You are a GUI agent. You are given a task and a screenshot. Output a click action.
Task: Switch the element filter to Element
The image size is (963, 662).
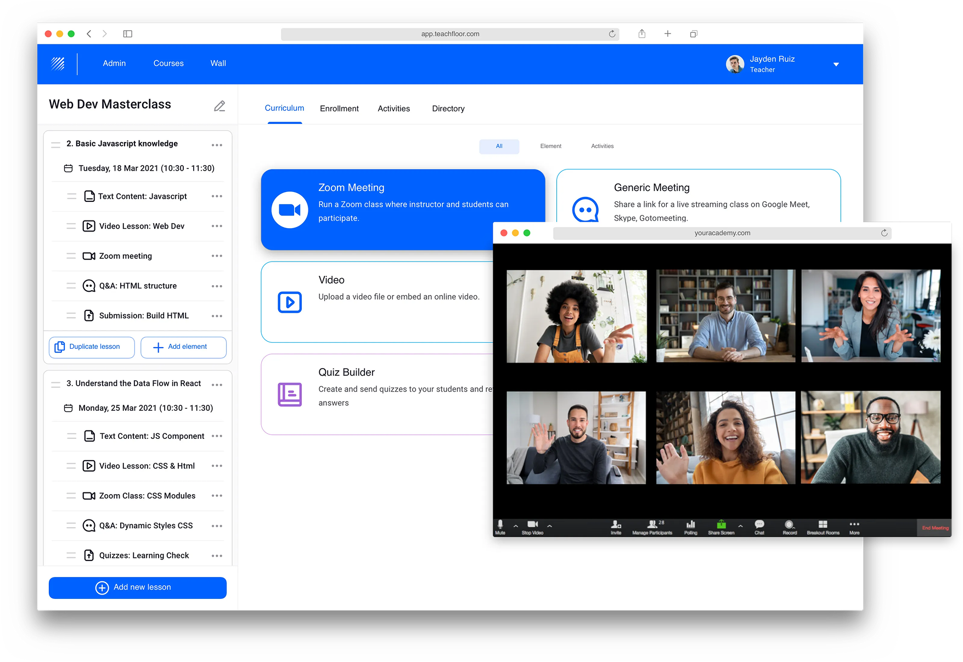coord(550,146)
